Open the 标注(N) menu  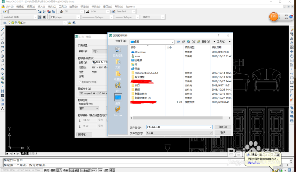[x=85, y=6]
